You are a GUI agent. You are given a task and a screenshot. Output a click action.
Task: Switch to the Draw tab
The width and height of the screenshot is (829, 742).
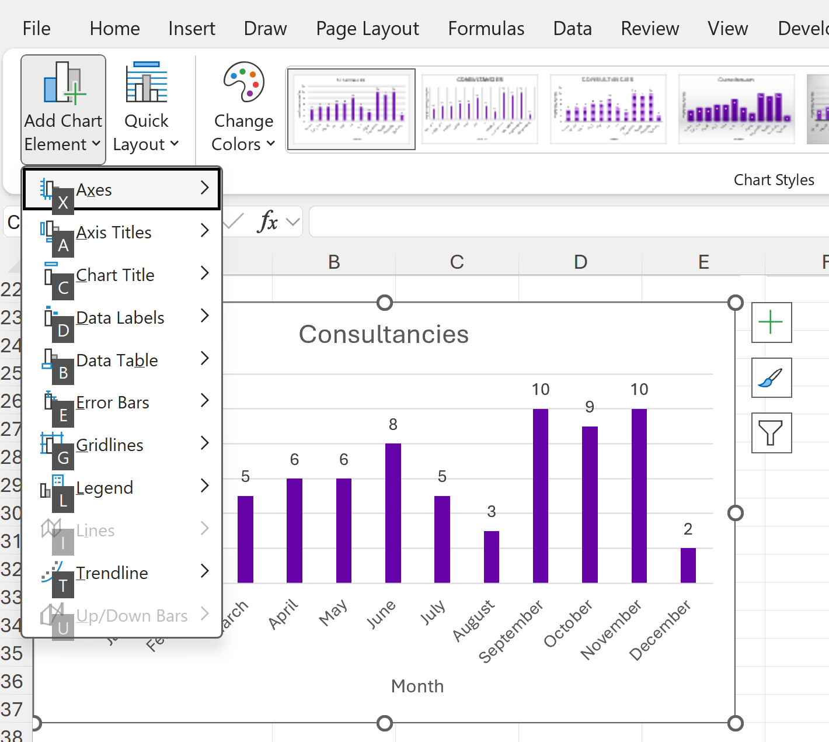(265, 29)
